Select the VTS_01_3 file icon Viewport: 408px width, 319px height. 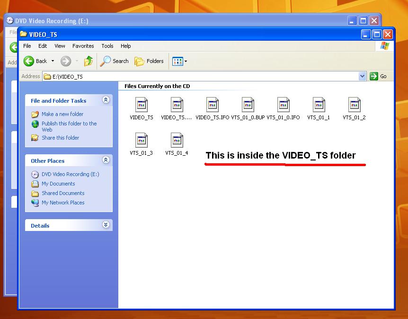click(142, 140)
